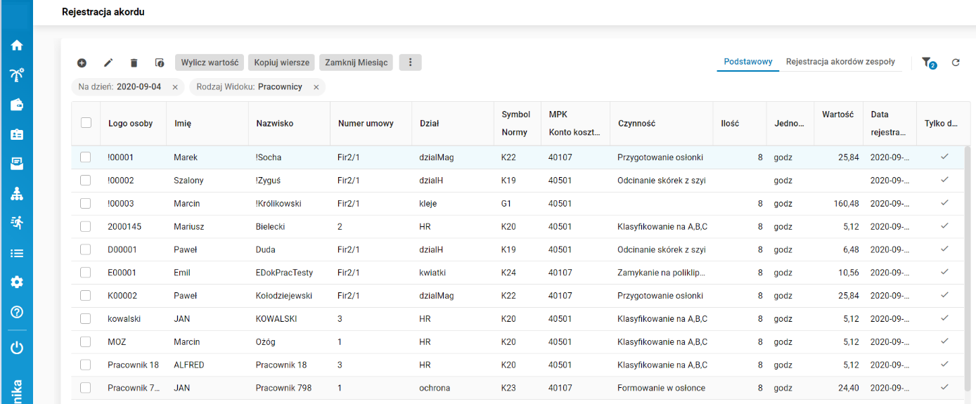Open settings gear in the sidebar
Image resolution: width=976 pixels, height=404 pixels.
click(17, 282)
